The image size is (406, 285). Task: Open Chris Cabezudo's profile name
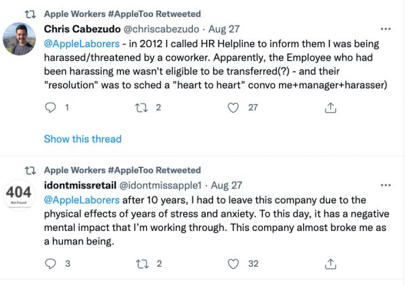tap(85, 29)
